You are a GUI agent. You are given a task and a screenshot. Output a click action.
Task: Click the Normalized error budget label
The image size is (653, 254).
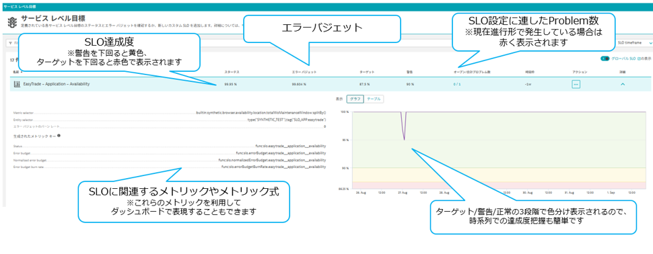point(30,160)
